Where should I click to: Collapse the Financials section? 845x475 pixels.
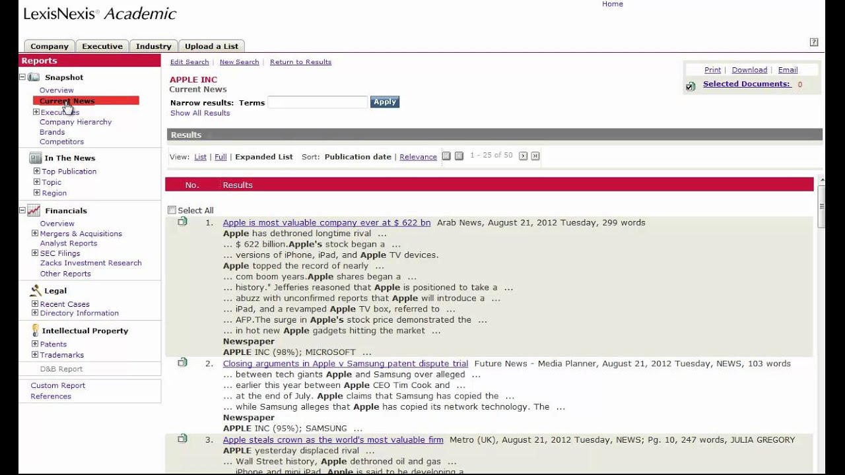click(x=22, y=210)
